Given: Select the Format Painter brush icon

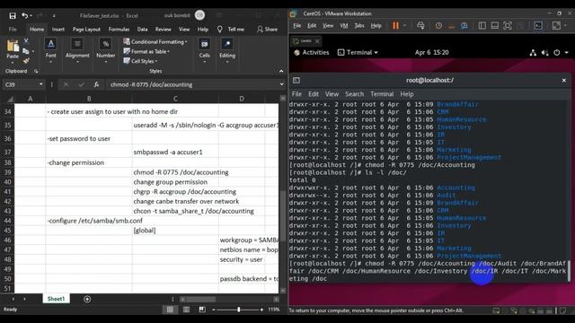Looking at the screenshot, I should pyautogui.click(x=26, y=60).
